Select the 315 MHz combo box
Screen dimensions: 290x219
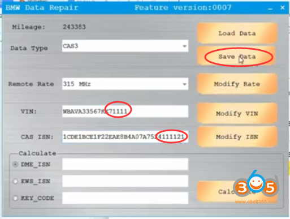[125, 84]
